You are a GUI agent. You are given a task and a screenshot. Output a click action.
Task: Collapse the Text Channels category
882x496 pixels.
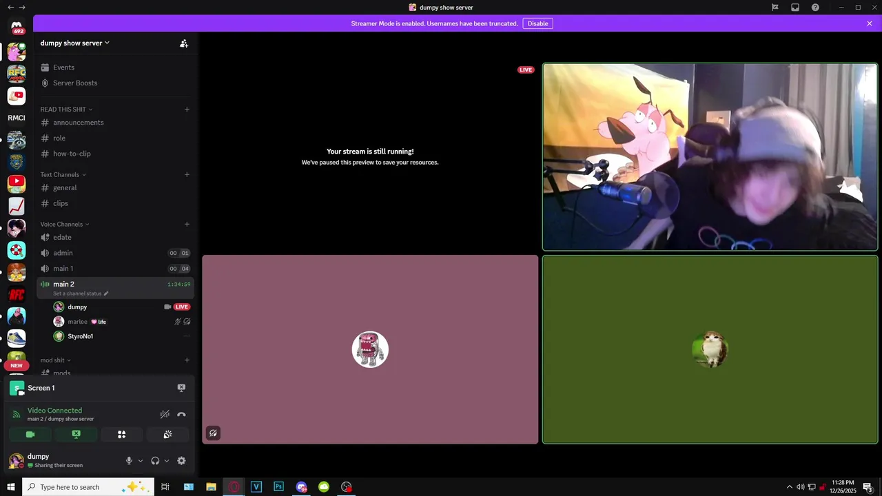63,174
